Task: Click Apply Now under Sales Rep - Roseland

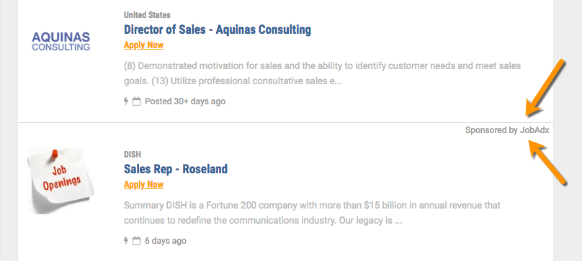Action: pyautogui.click(x=143, y=185)
